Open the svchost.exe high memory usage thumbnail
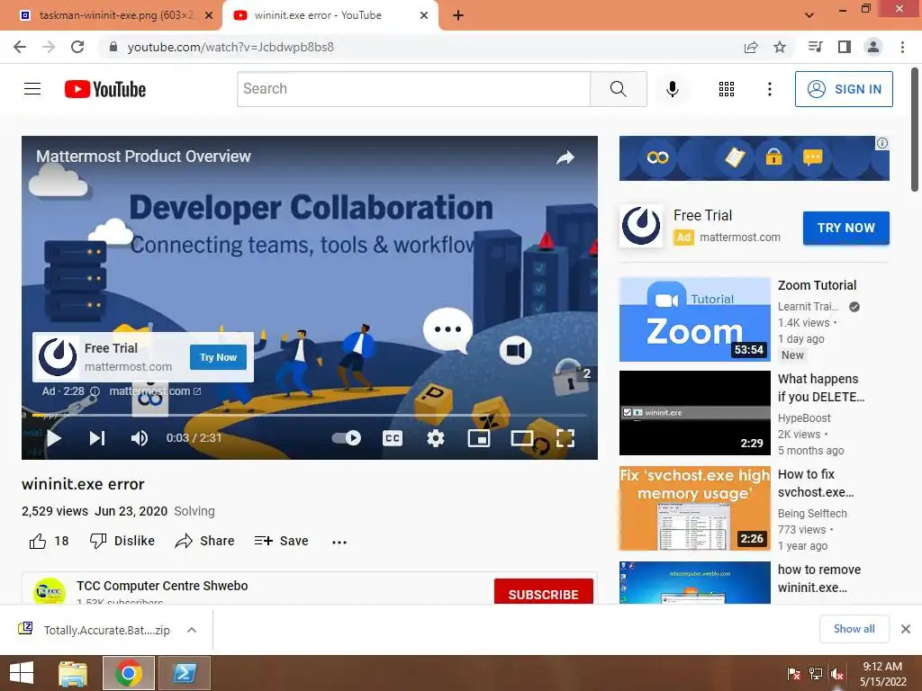Image resolution: width=922 pixels, height=691 pixels. [694, 508]
